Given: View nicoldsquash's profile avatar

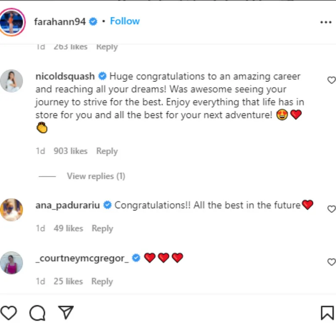Looking at the screenshot, I should pos(11,81).
